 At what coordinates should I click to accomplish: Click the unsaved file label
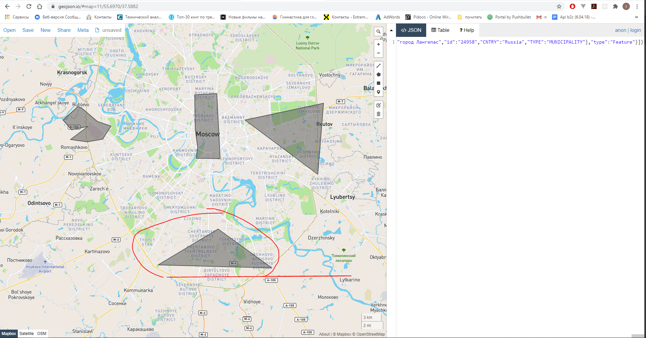click(x=108, y=30)
